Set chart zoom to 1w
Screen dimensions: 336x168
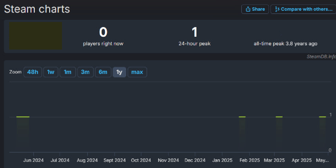point(51,72)
